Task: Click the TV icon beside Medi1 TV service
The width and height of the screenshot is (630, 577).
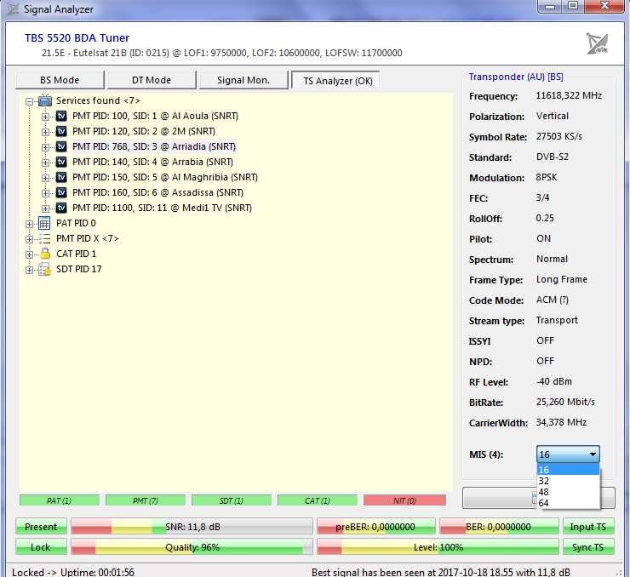Action: [x=61, y=208]
